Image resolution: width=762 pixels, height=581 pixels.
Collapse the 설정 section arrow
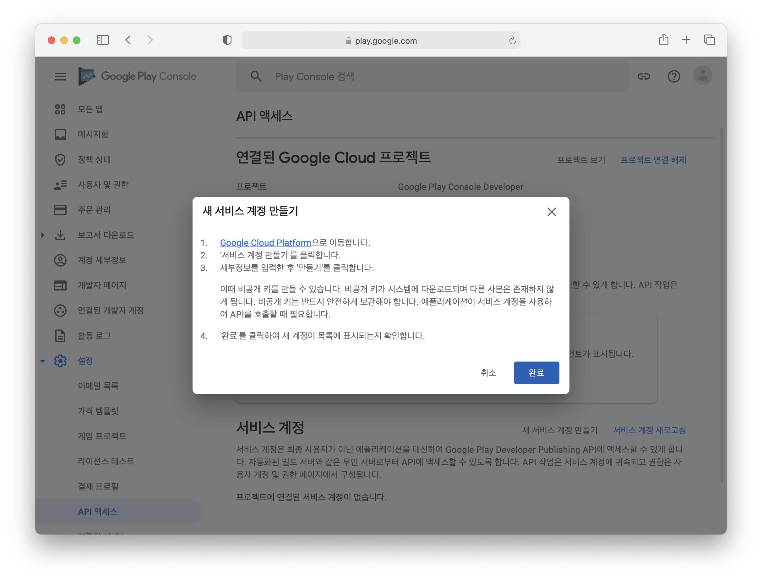[43, 361]
